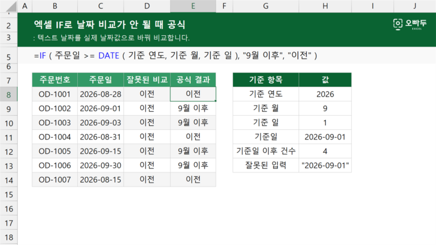The width and height of the screenshot is (436, 245).
Task: Select column I header
Action: (x=372, y=6)
